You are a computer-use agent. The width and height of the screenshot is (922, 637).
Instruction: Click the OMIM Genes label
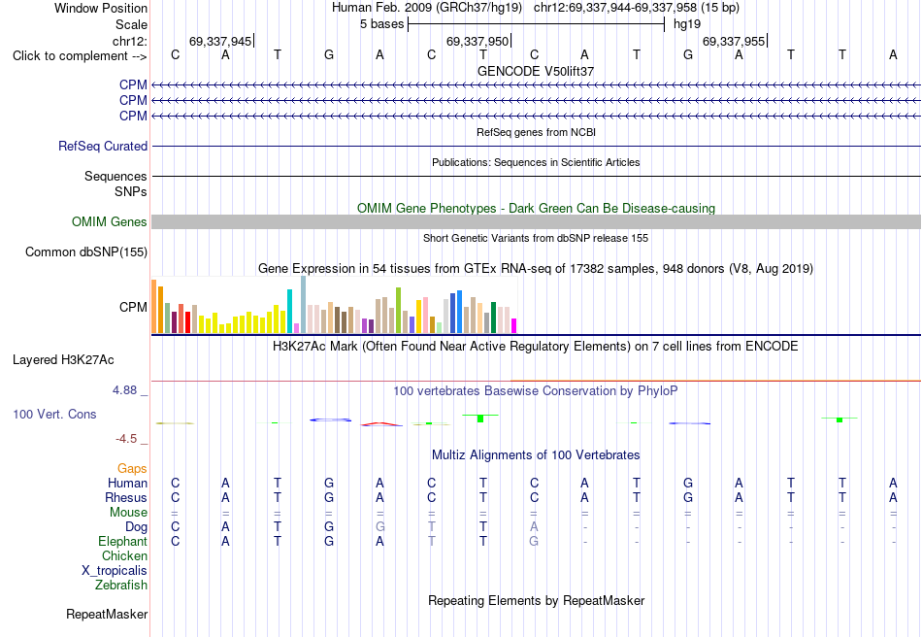[x=109, y=221]
